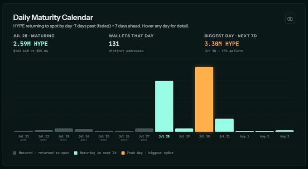308x169 pixels.
Task: Select the Jul 22 gray bar
Action: point(44,131)
